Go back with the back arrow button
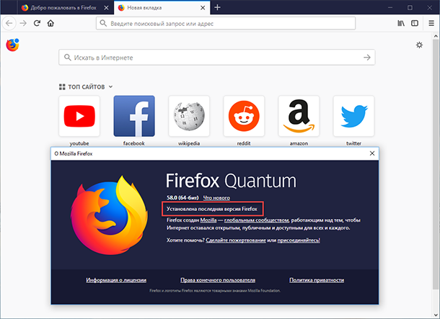This screenshot has width=440, height=319. point(9,23)
